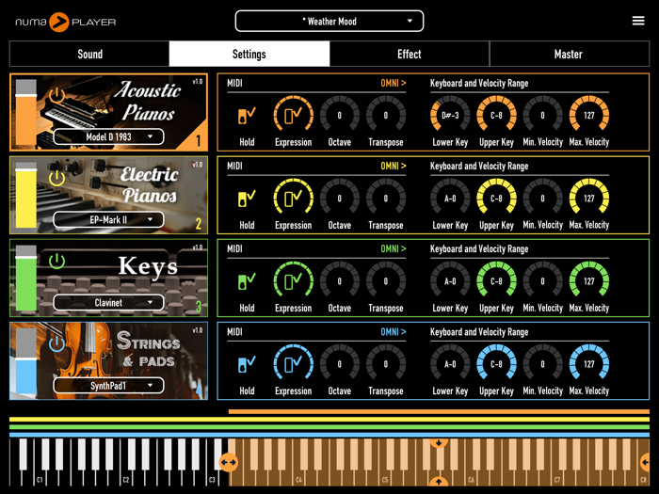Click Electric Pianos Min. Velocity knob
659x494 pixels.
pyautogui.click(x=542, y=198)
